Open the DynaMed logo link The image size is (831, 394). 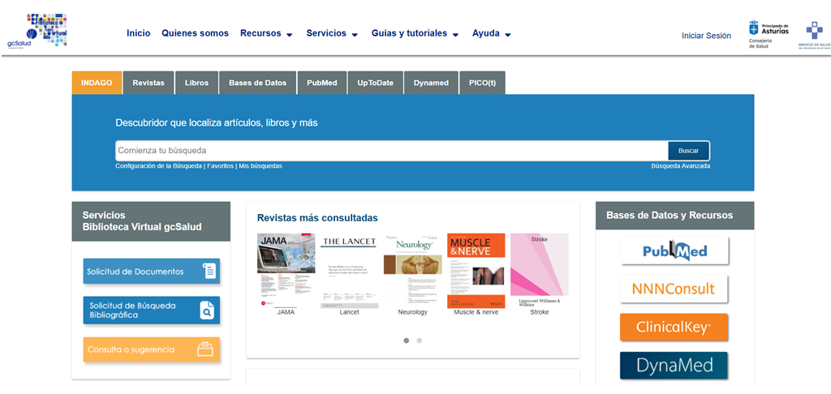[x=674, y=366]
